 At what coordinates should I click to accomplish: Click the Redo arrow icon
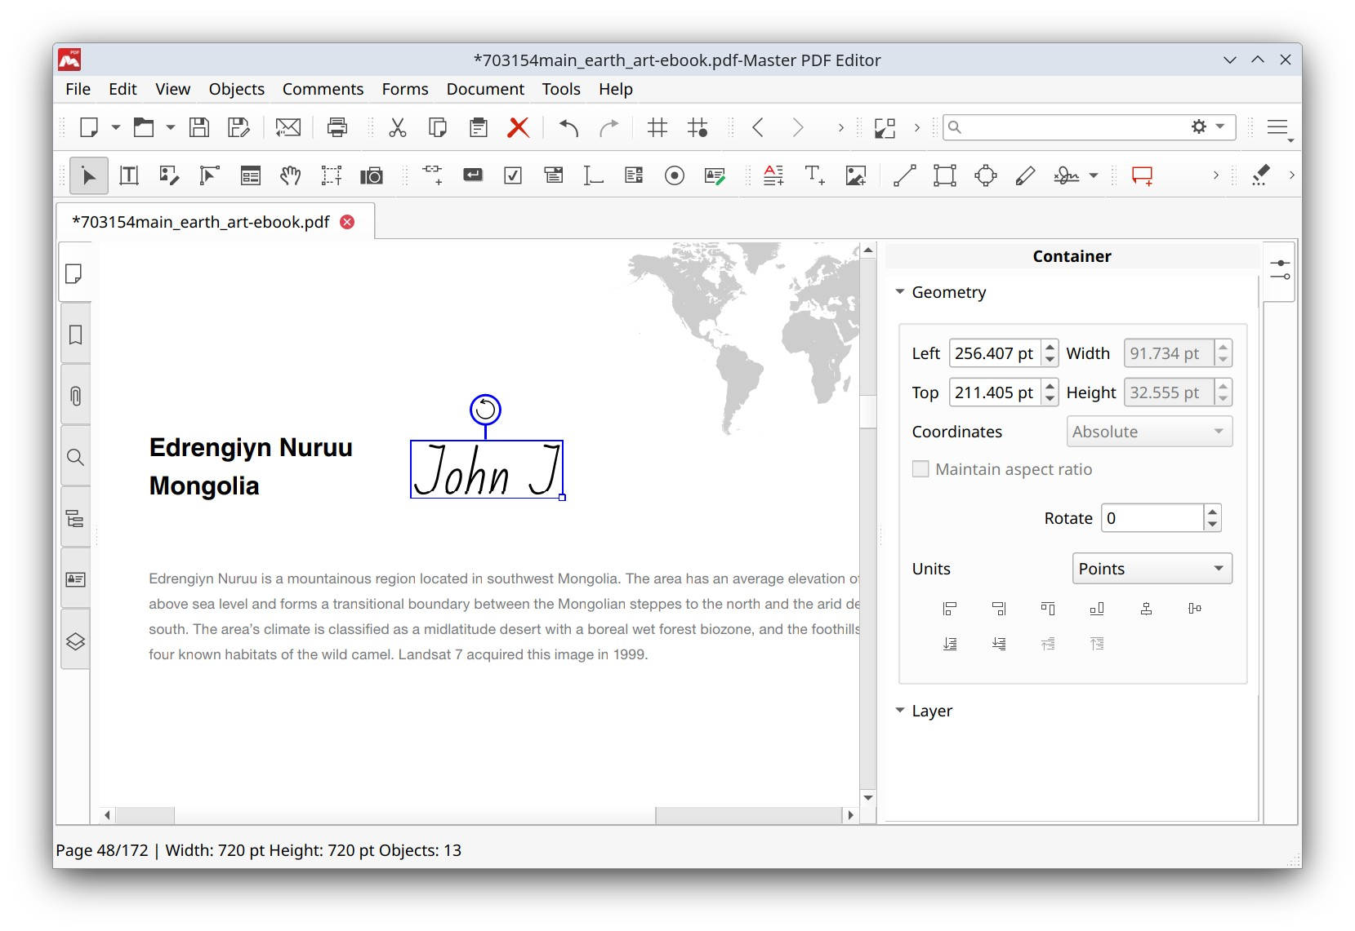tap(608, 127)
